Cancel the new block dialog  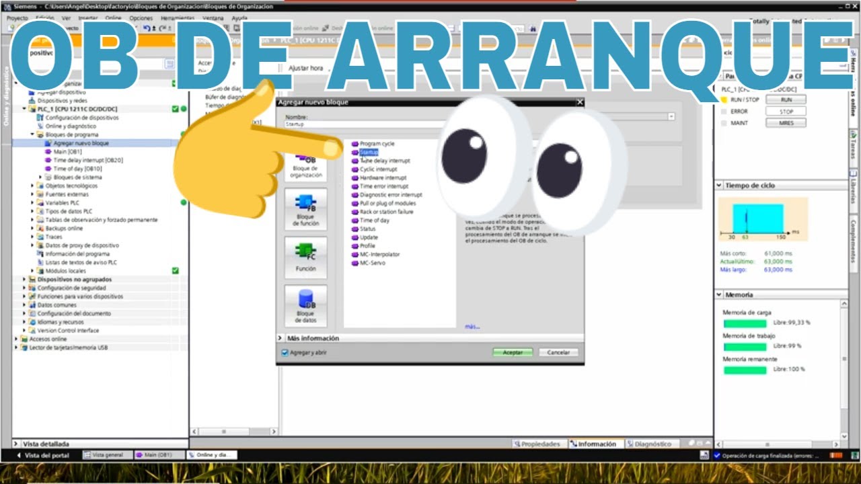click(x=558, y=352)
